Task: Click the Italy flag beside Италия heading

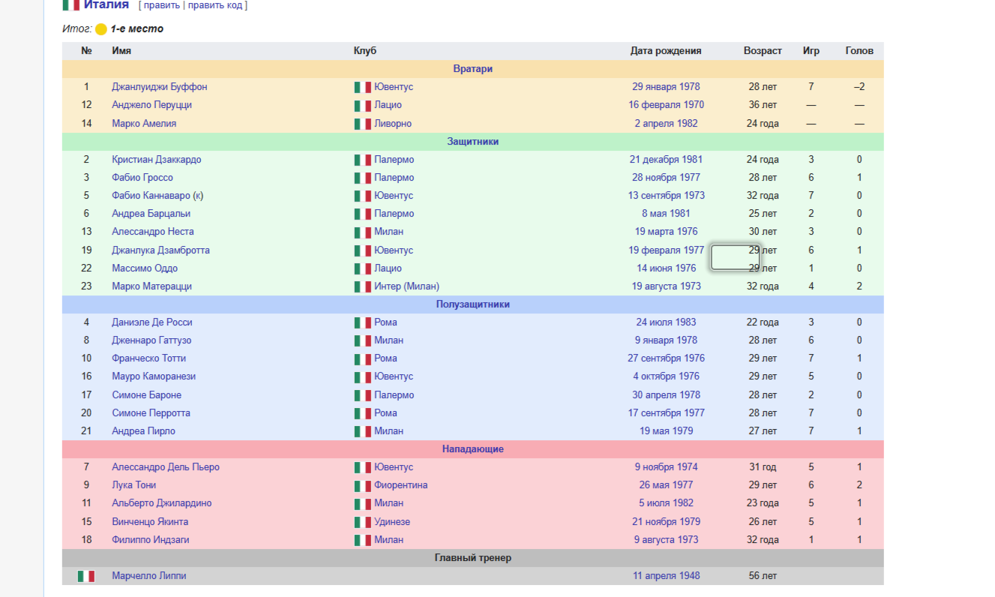Action: click(71, 5)
